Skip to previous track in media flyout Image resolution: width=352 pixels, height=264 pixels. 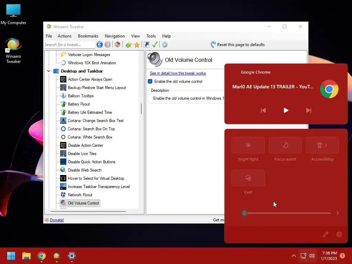[263, 110]
